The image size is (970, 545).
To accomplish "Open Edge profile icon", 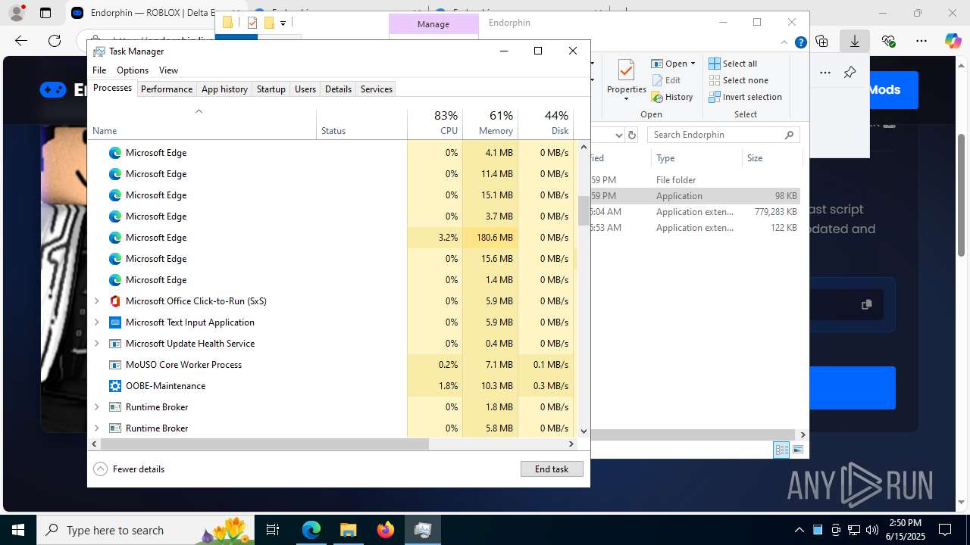I will 16,13.
